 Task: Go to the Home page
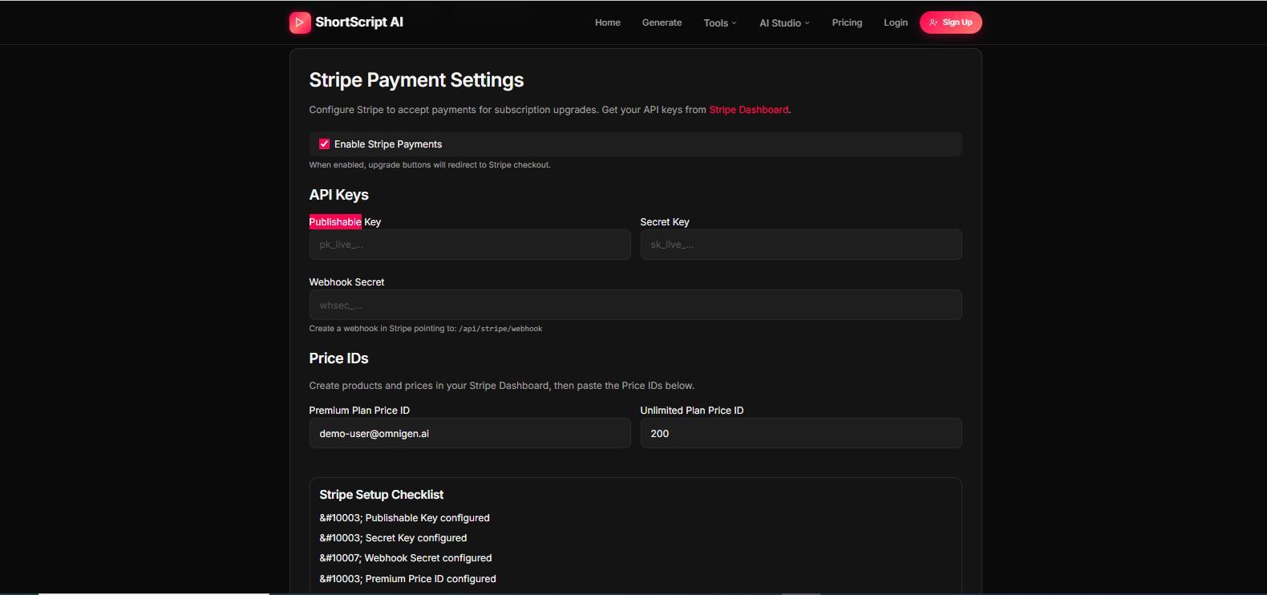pos(608,22)
